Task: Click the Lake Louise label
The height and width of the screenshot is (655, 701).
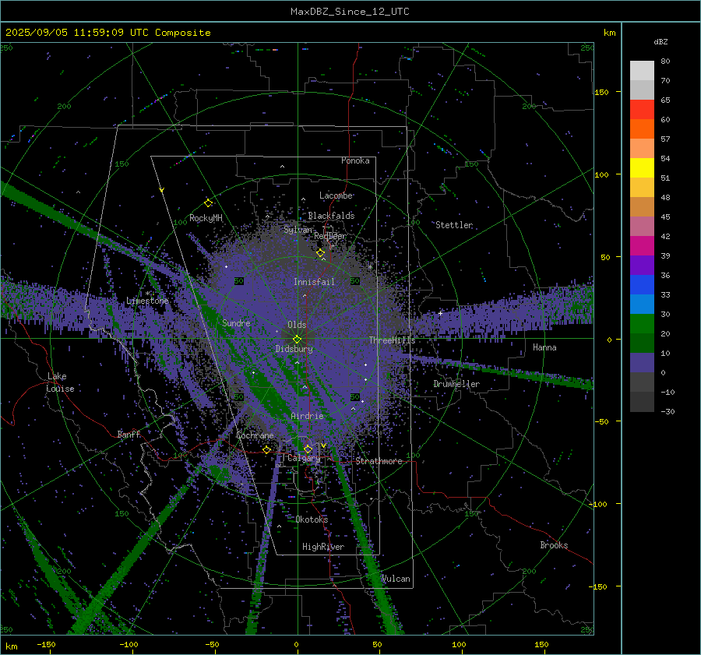Action: [60, 382]
